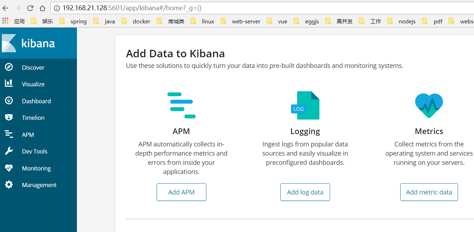Click the Metrics heart icon
Viewport: 474px width, 232px height.
(429, 105)
